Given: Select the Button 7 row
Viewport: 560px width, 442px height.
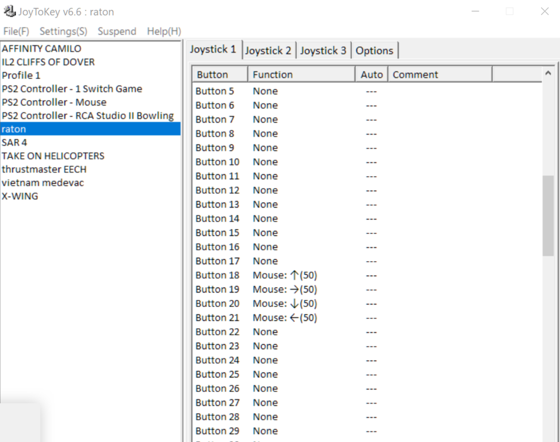Looking at the screenshot, I should (367, 119).
